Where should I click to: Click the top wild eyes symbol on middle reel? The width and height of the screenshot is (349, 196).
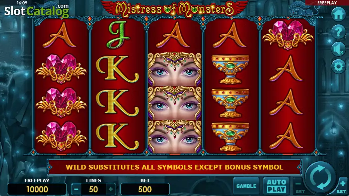174,69
